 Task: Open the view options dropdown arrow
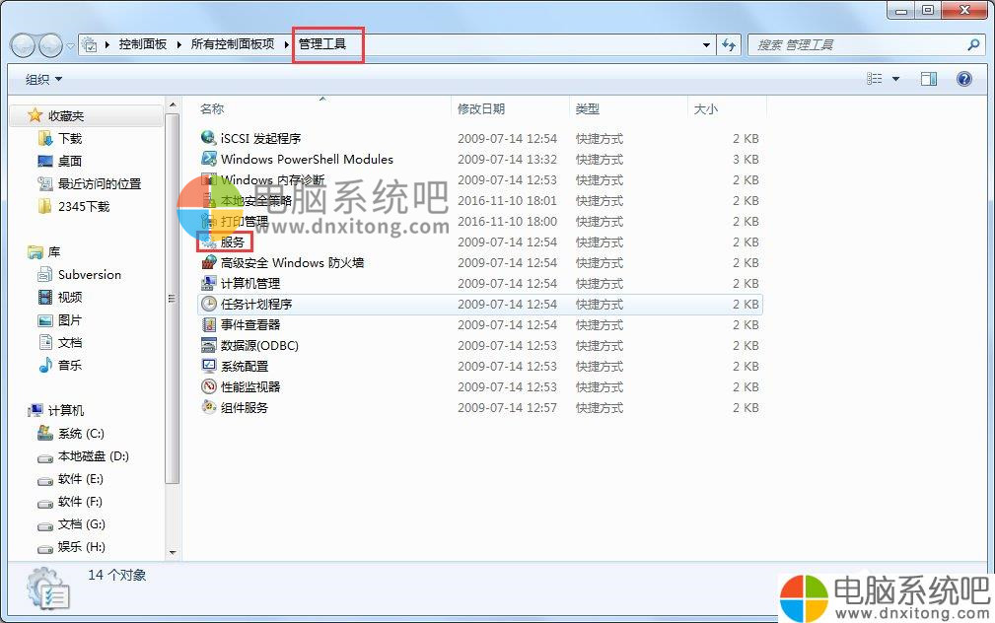coord(896,79)
